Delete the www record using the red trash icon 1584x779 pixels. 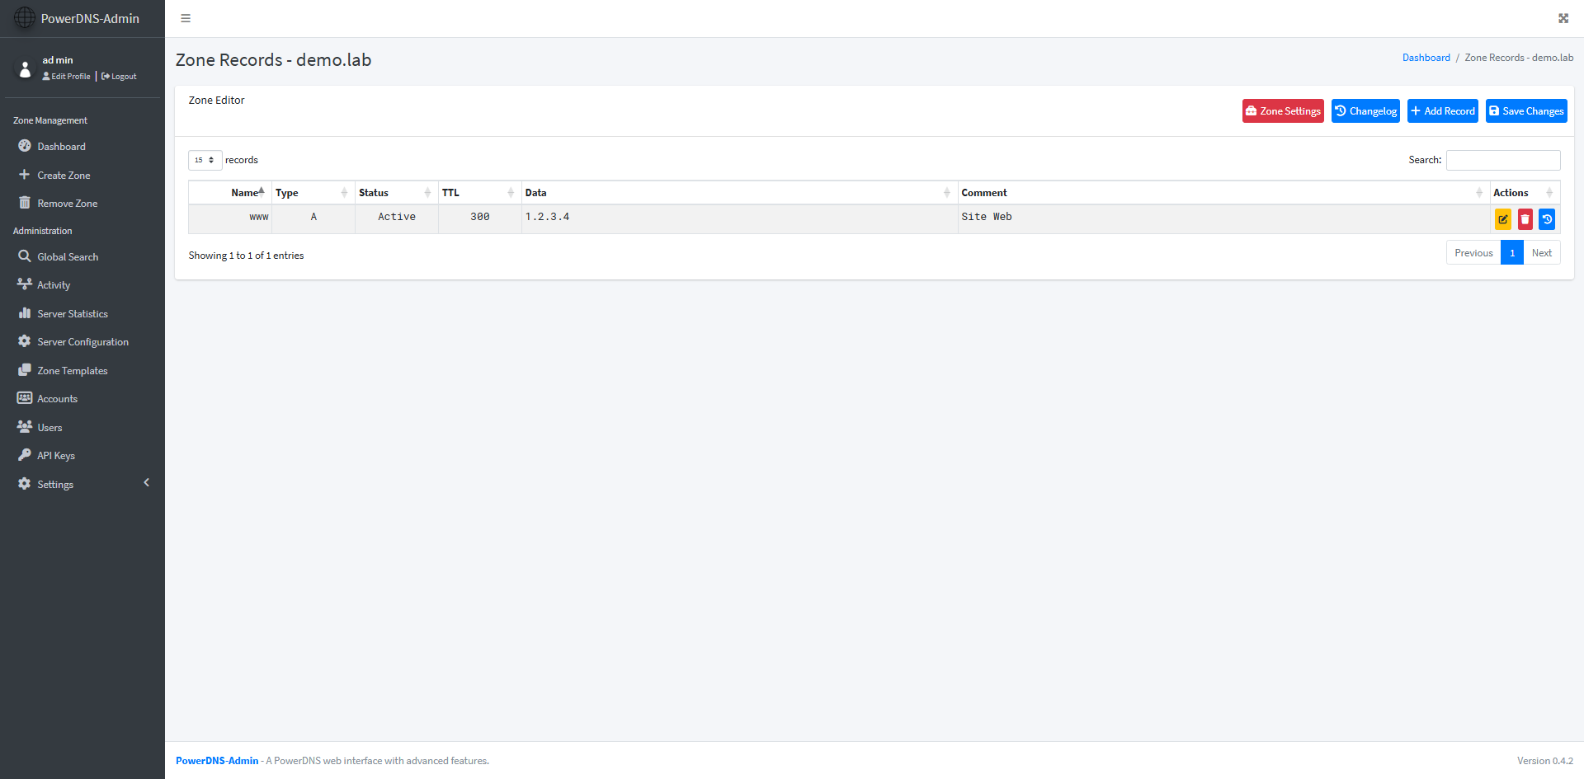coord(1525,219)
